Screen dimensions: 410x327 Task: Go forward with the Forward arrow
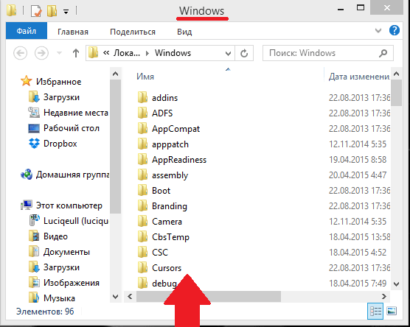coord(41,53)
